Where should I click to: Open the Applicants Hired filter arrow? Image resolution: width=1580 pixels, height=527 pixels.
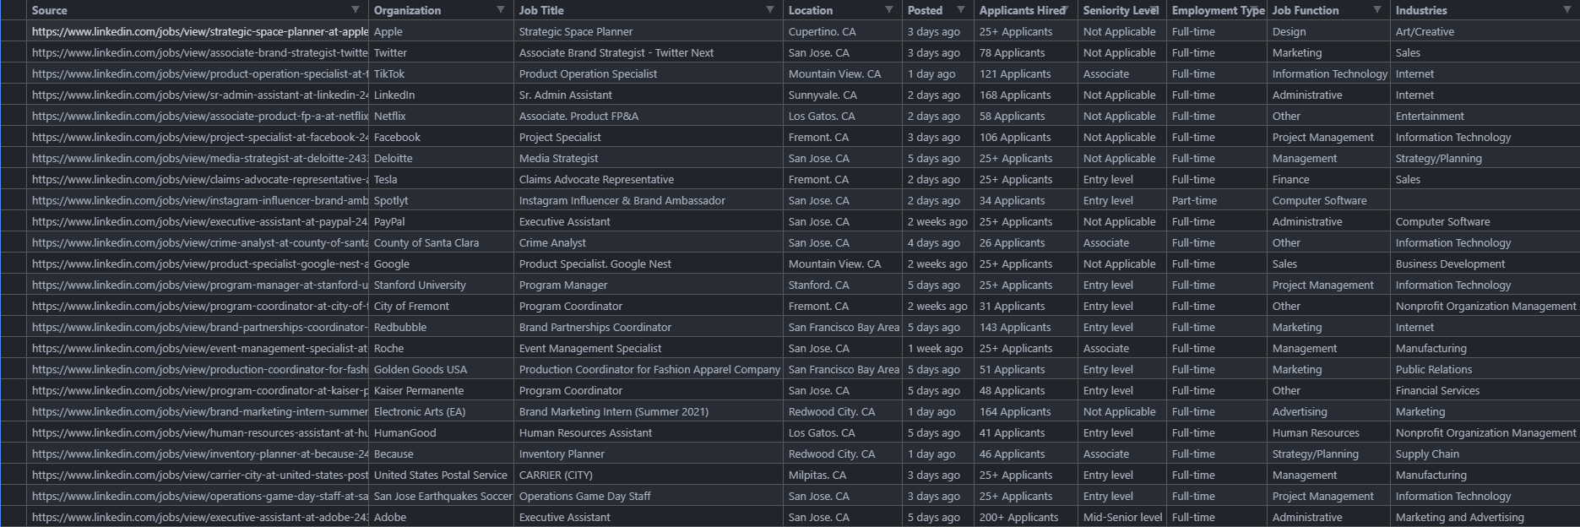click(1064, 10)
